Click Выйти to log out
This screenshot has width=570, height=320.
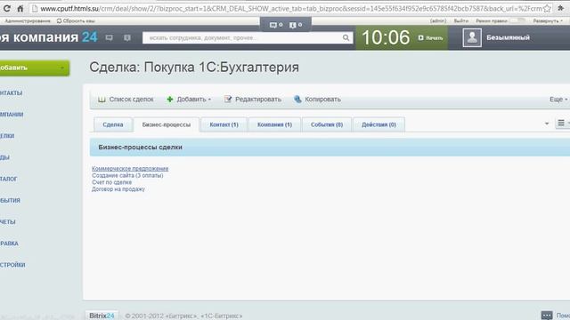461,21
